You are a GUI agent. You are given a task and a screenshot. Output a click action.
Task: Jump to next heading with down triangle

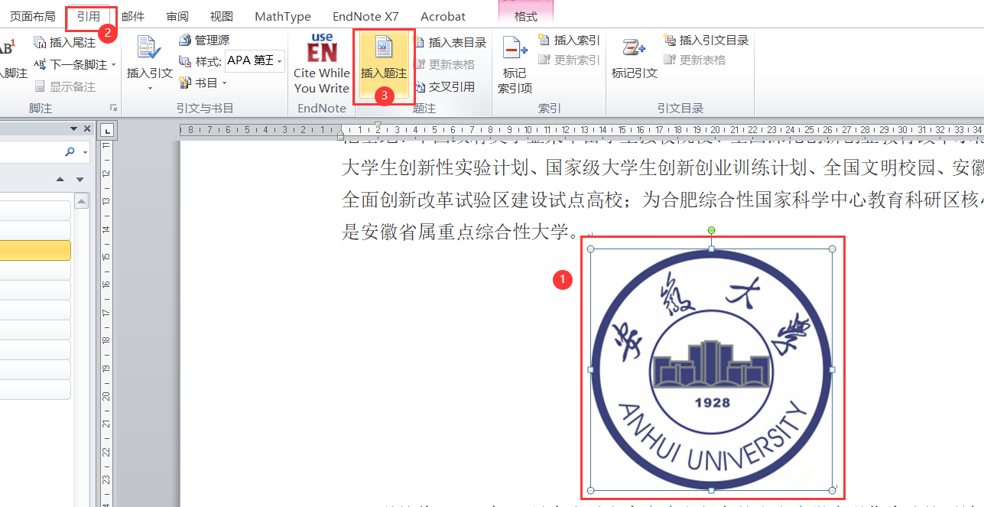pos(80,179)
